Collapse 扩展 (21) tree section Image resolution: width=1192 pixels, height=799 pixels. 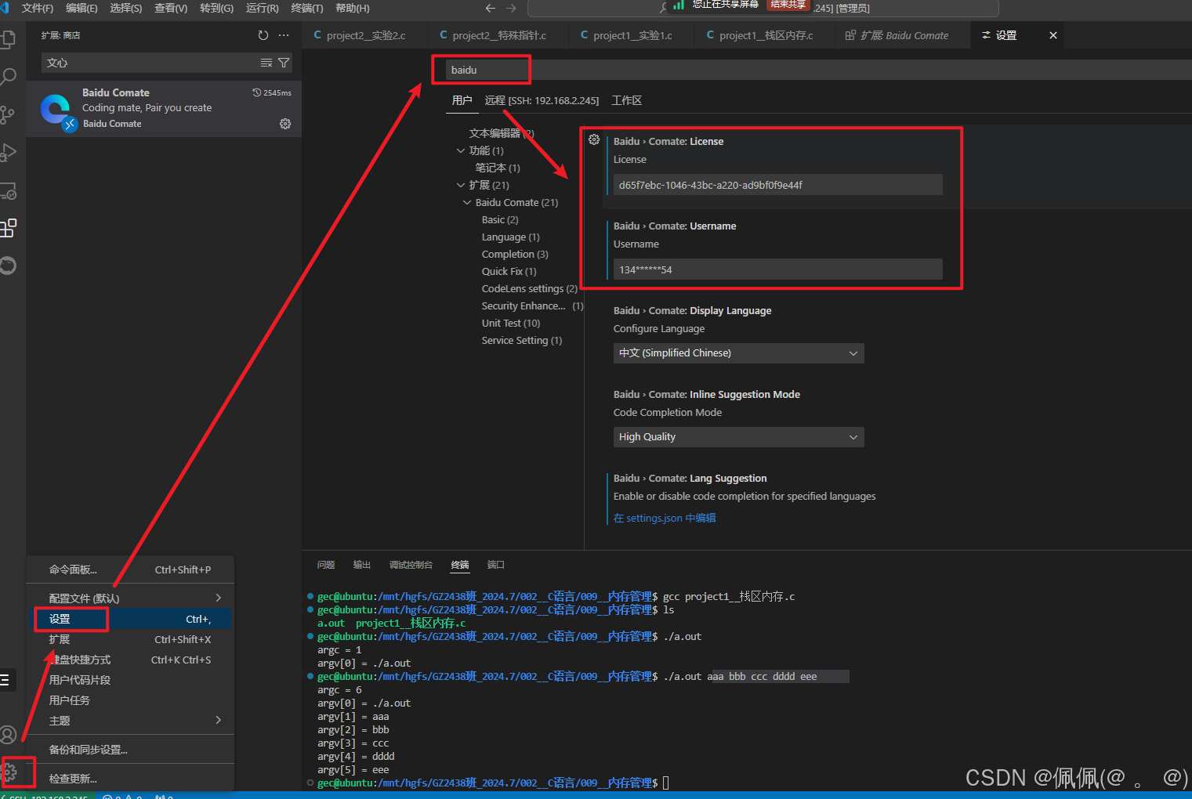[461, 185]
